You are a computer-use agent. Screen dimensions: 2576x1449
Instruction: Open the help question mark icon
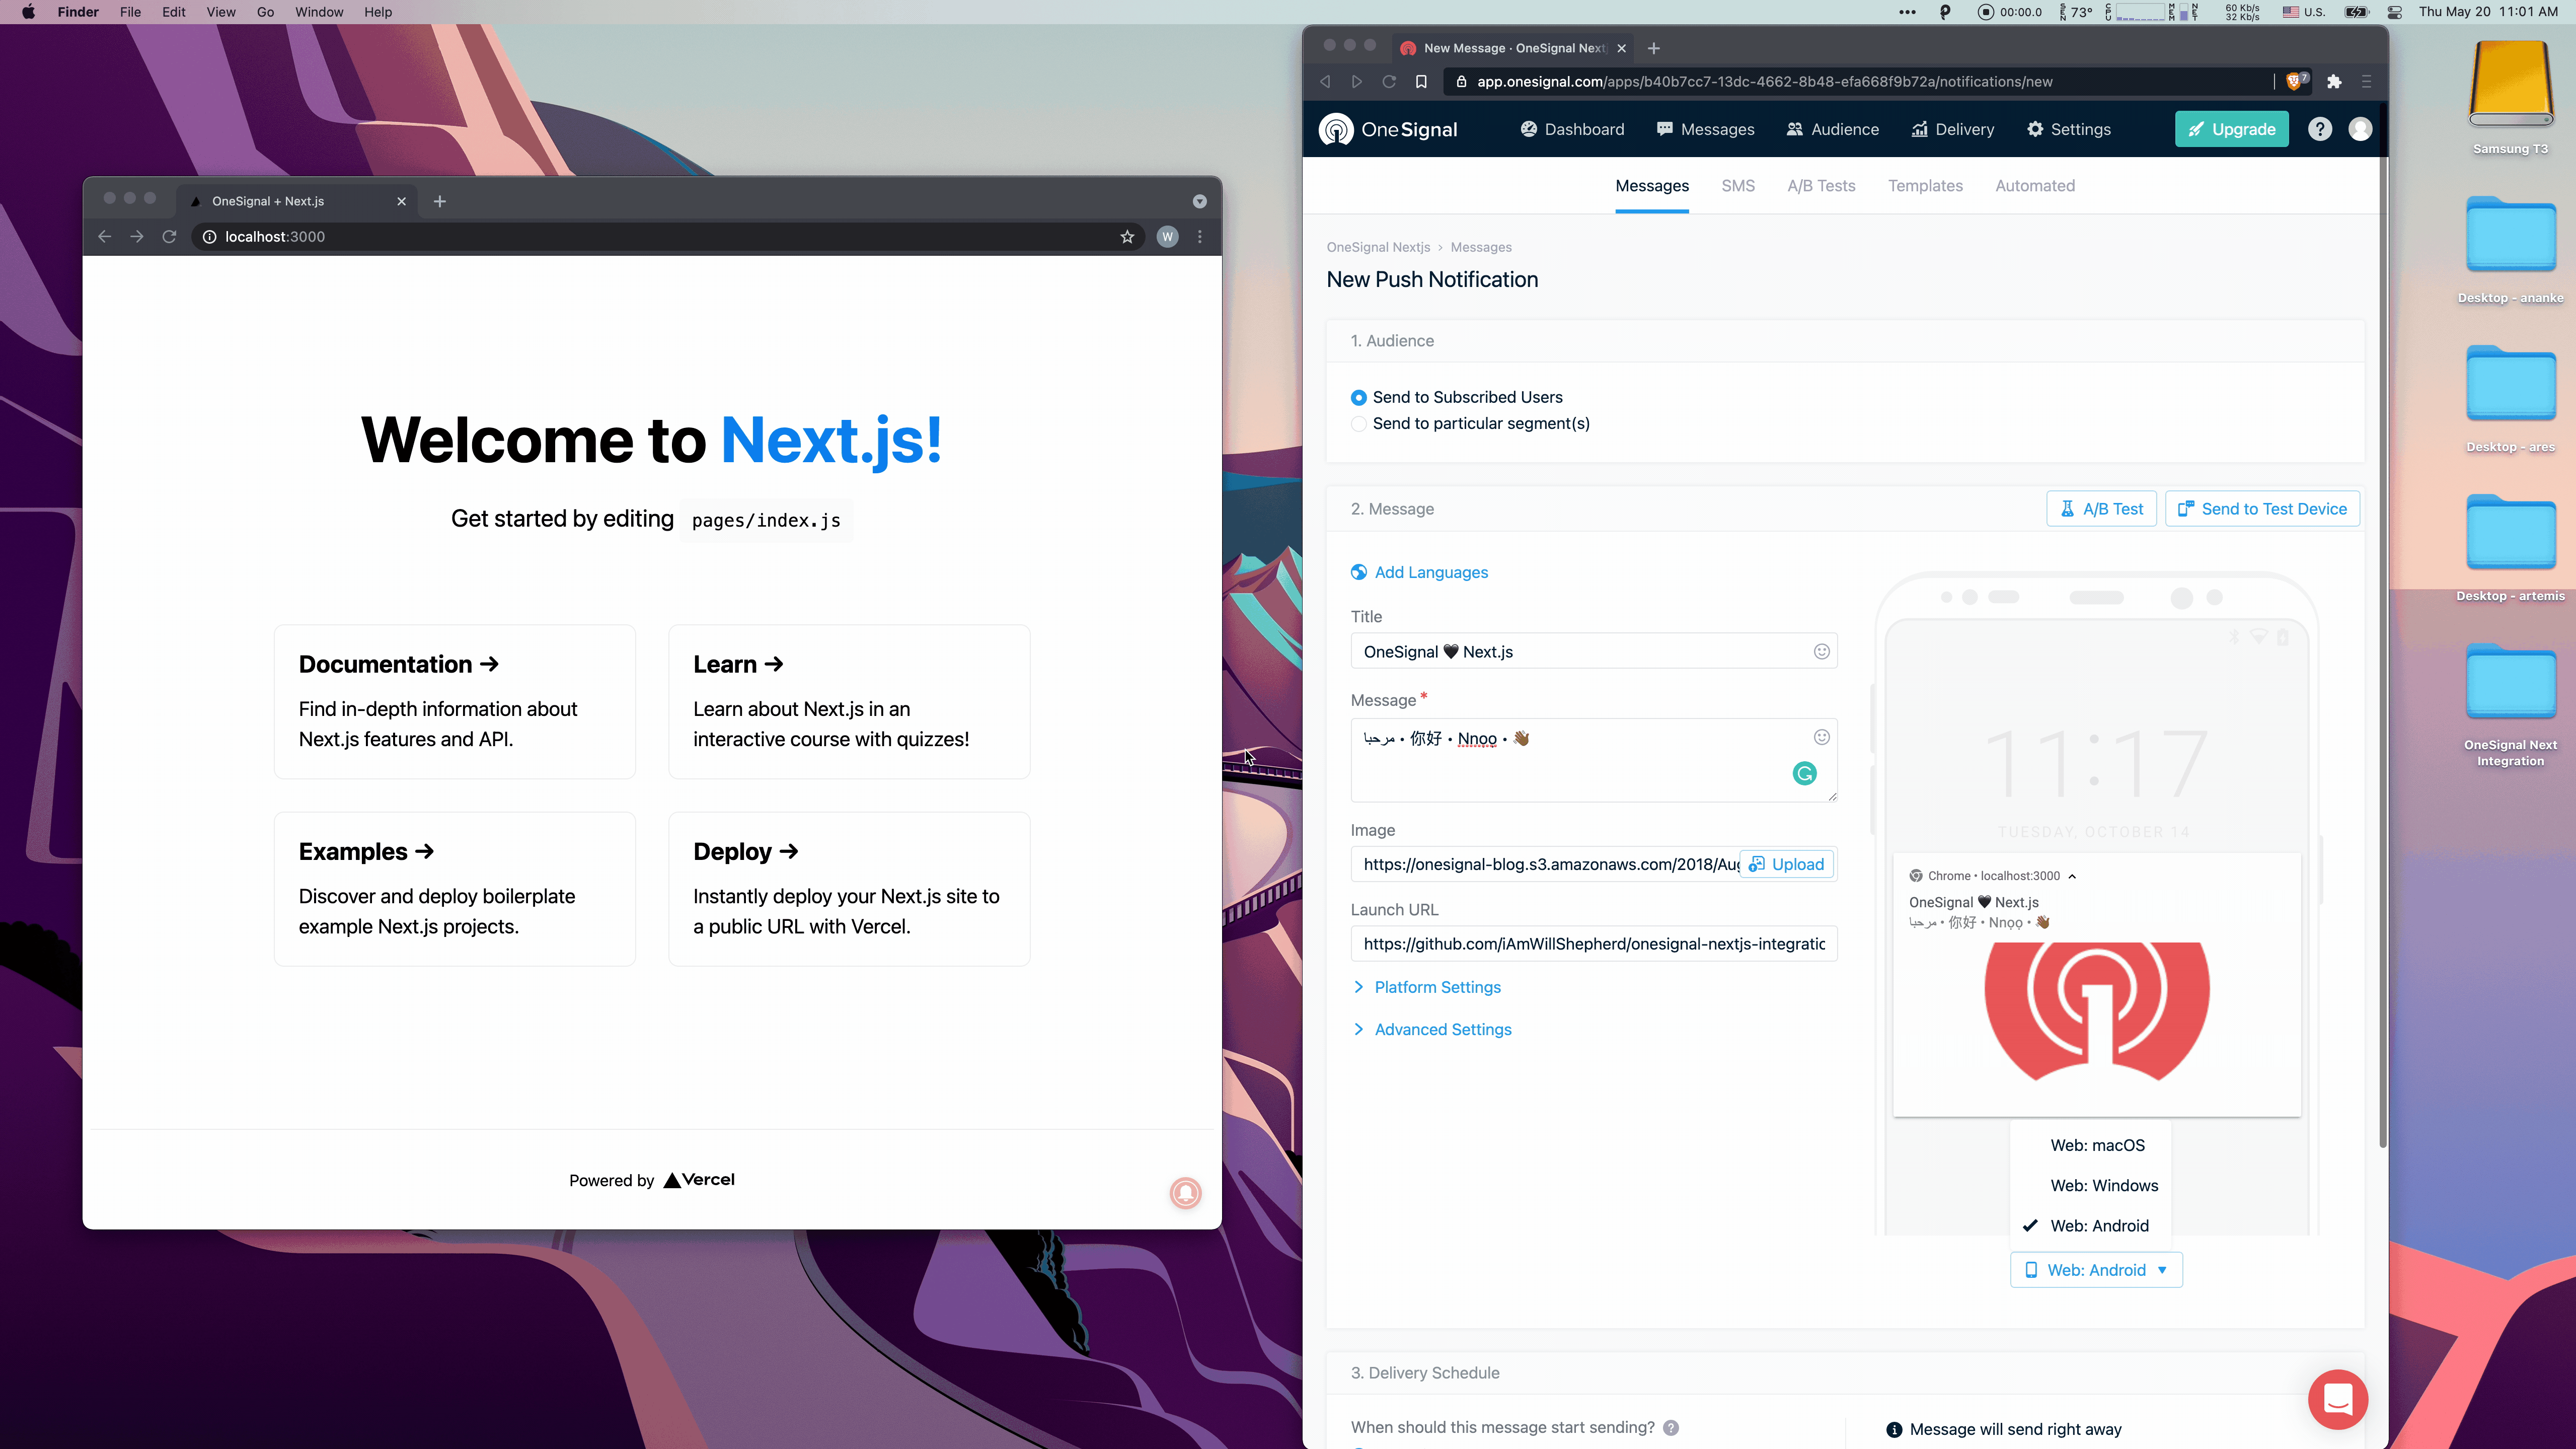(x=2319, y=129)
